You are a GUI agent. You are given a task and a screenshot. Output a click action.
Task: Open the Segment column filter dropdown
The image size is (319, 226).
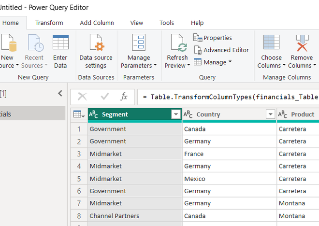pyautogui.click(x=175, y=114)
